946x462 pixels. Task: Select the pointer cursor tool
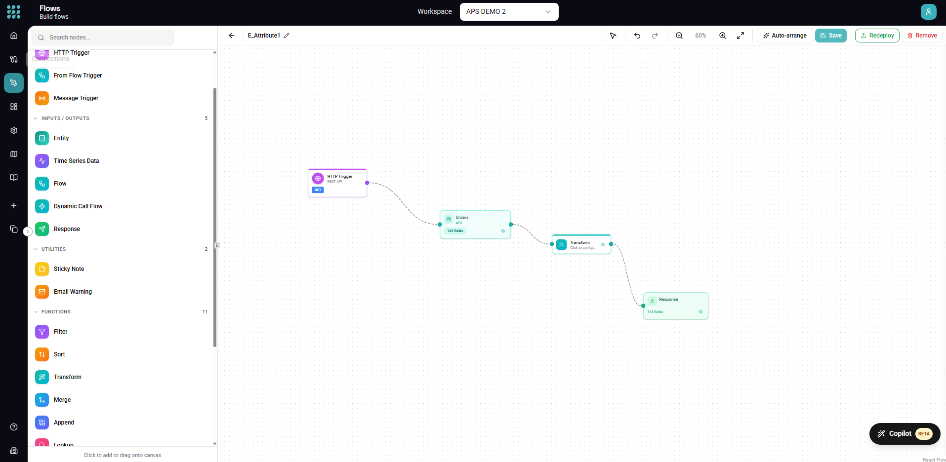613,36
